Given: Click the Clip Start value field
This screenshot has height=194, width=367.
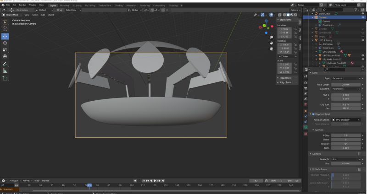Looking at the screenshot, I should (x=346, y=105).
